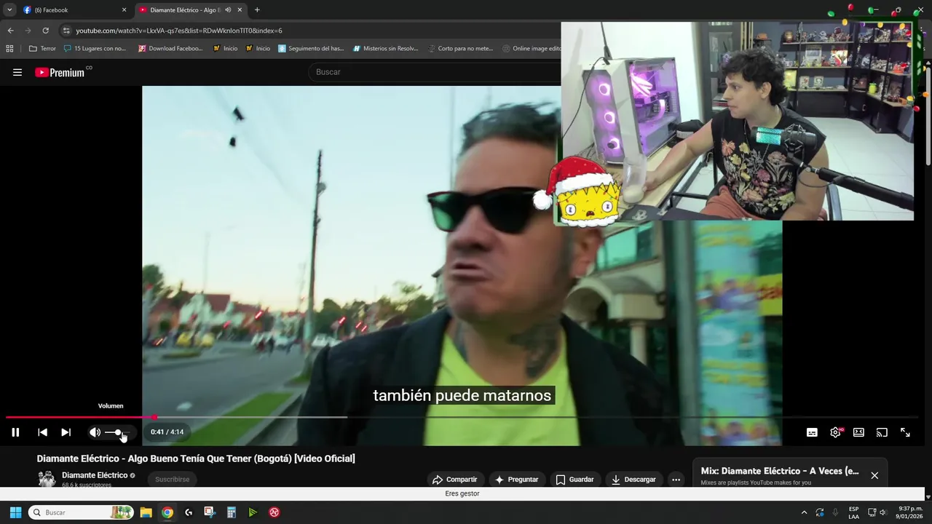Open the Chrome apps grid shortcut

[x=9, y=49]
